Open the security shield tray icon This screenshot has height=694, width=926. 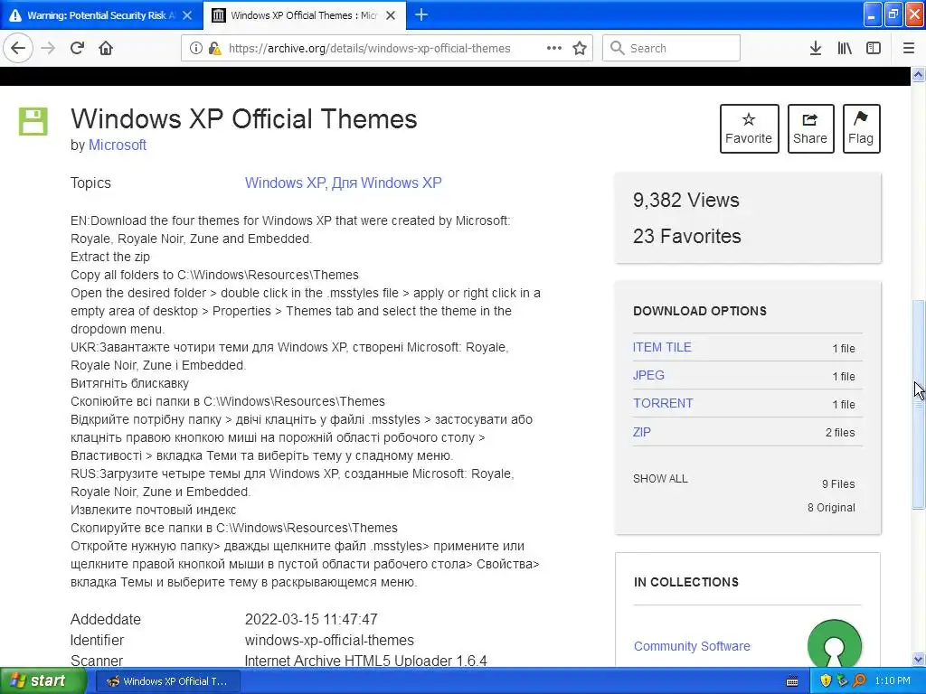[x=826, y=681]
